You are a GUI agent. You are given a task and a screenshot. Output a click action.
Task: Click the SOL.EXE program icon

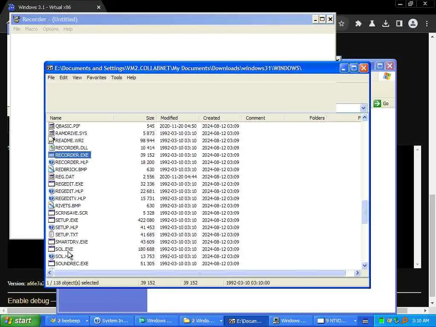(x=52, y=249)
